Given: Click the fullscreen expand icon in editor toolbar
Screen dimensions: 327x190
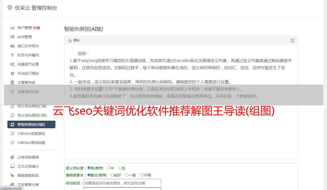Looking at the screenshot, I should pyautogui.click(x=292, y=41).
